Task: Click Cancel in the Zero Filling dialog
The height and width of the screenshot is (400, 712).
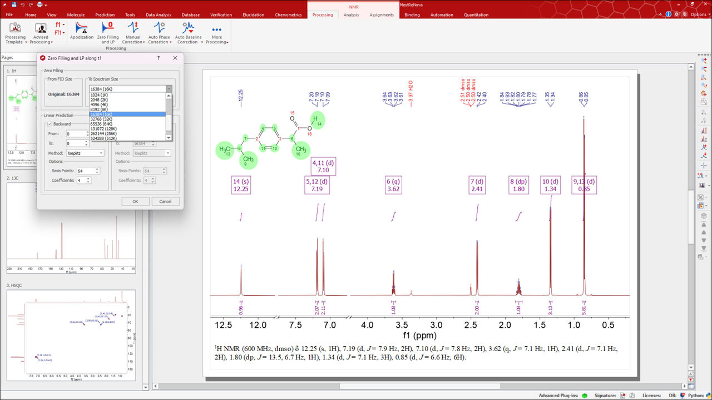Action: coord(165,202)
